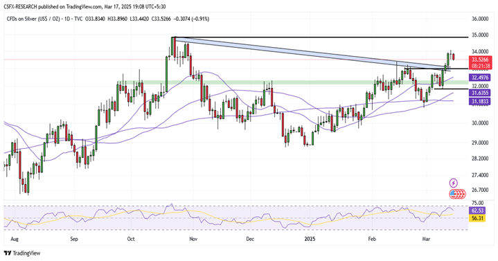The image size is (498, 261).
Task: Click the Feb label on time axis
Action: pyautogui.click(x=371, y=239)
